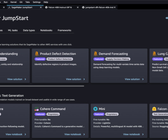Click the Product Defect Detection card title
Screen dimensions: 168x140
[x=58, y=54]
